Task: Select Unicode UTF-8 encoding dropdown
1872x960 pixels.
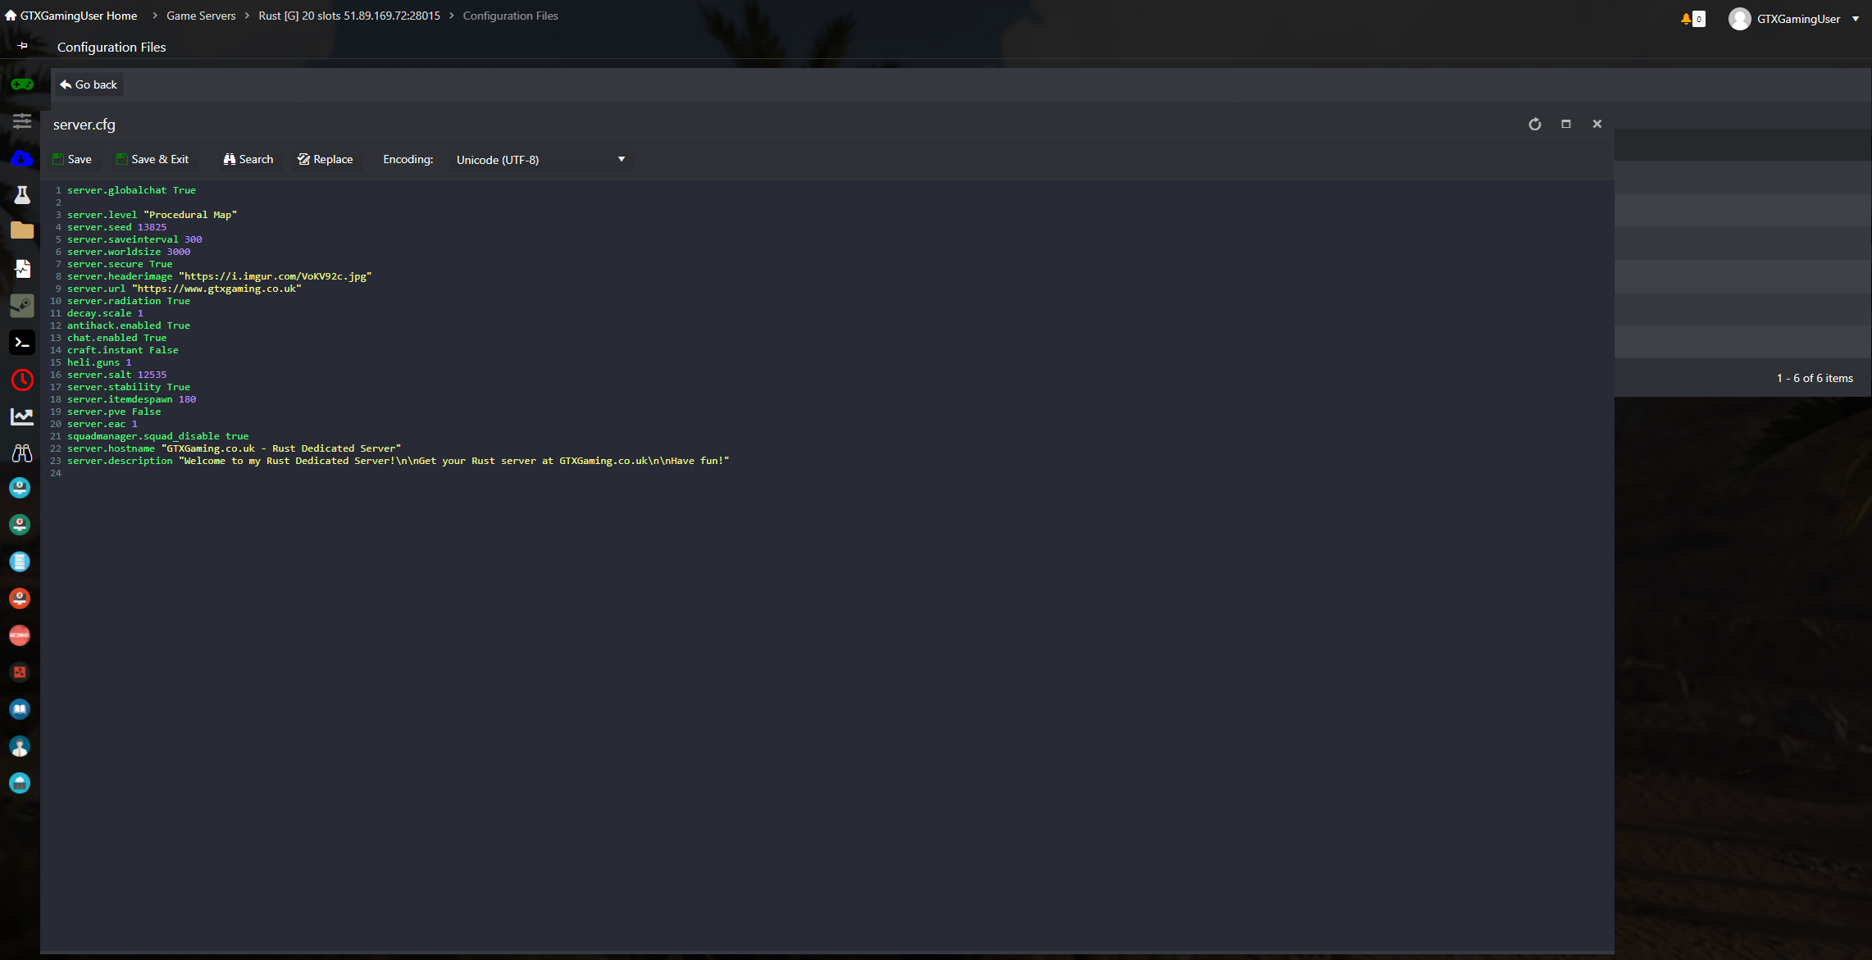Action: (x=540, y=159)
